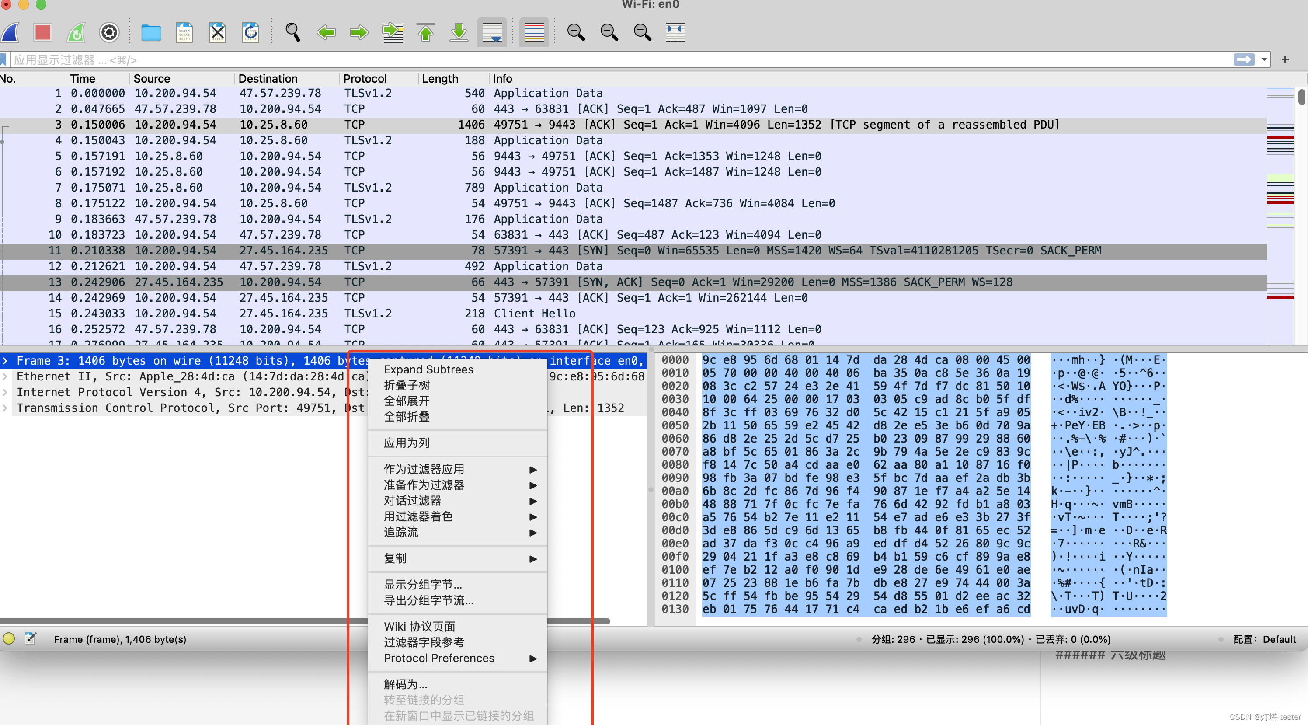Choose 全部展开 in the context menu
This screenshot has height=725, width=1308.
coord(458,401)
